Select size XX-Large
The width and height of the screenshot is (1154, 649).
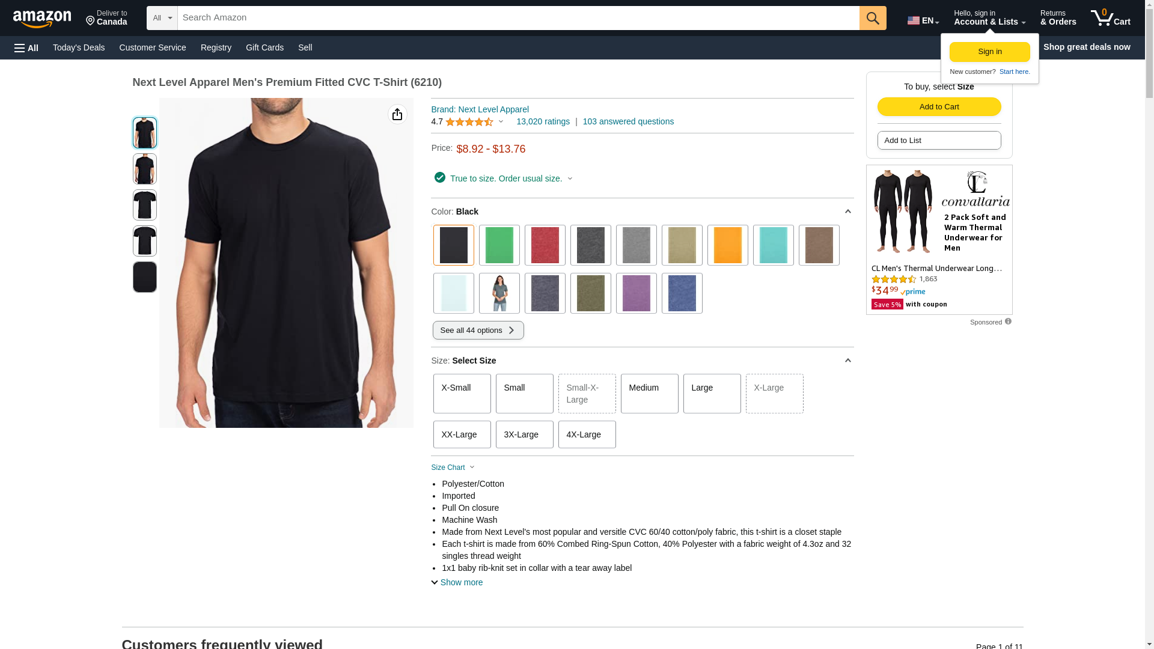pos(462,434)
